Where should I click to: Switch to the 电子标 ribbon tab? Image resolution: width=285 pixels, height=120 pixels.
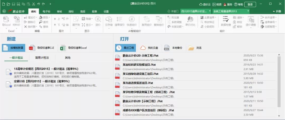coord(46,11)
